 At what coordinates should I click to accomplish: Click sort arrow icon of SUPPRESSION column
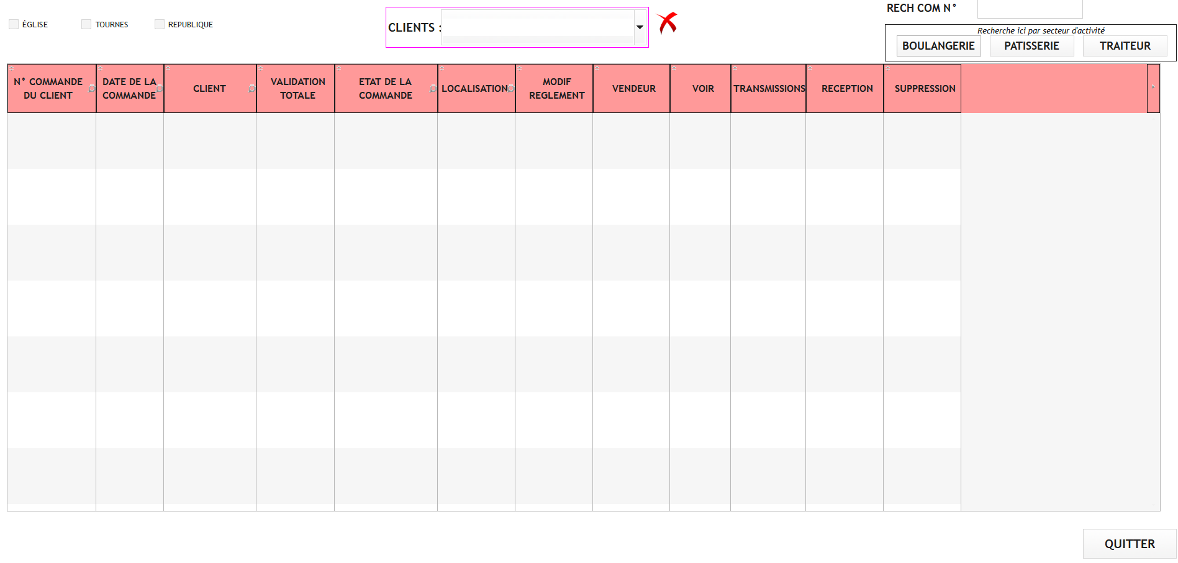[888, 68]
